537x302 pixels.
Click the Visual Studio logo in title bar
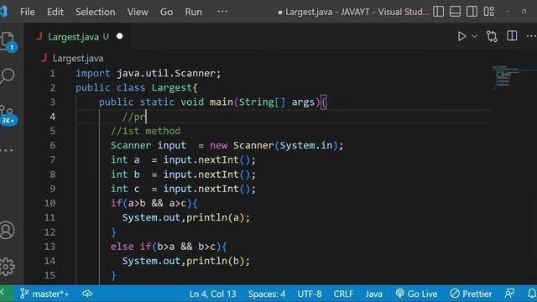(x=3, y=12)
